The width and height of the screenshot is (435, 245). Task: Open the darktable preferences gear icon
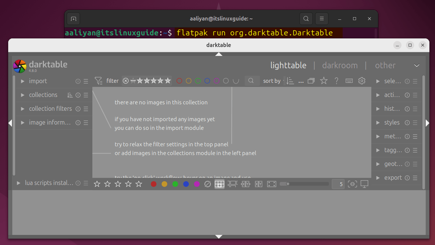(362, 81)
